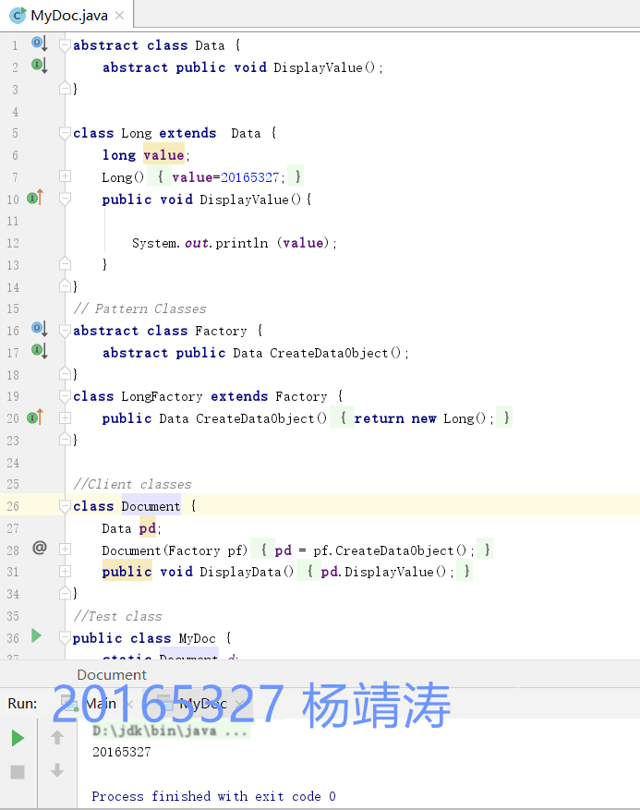Click the implemented gutter icon beside abstract CreateDataObject on line 17
The width and height of the screenshot is (640, 810).
[x=40, y=351]
